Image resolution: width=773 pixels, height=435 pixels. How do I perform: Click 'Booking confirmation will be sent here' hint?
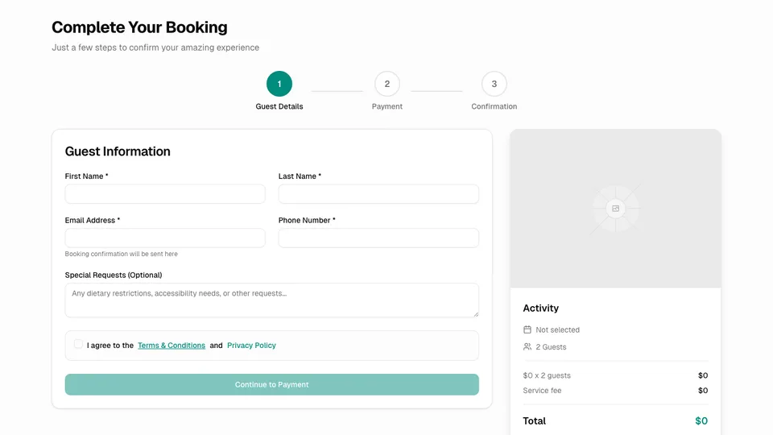coord(122,254)
